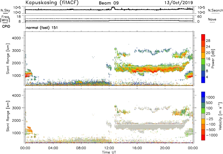
Task: Click the '16:00' time tick label
Action: pyautogui.click(x=137, y=148)
